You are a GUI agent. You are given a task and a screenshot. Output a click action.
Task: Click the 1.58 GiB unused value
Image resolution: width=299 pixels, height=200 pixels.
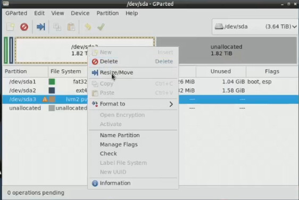point(234,90)
